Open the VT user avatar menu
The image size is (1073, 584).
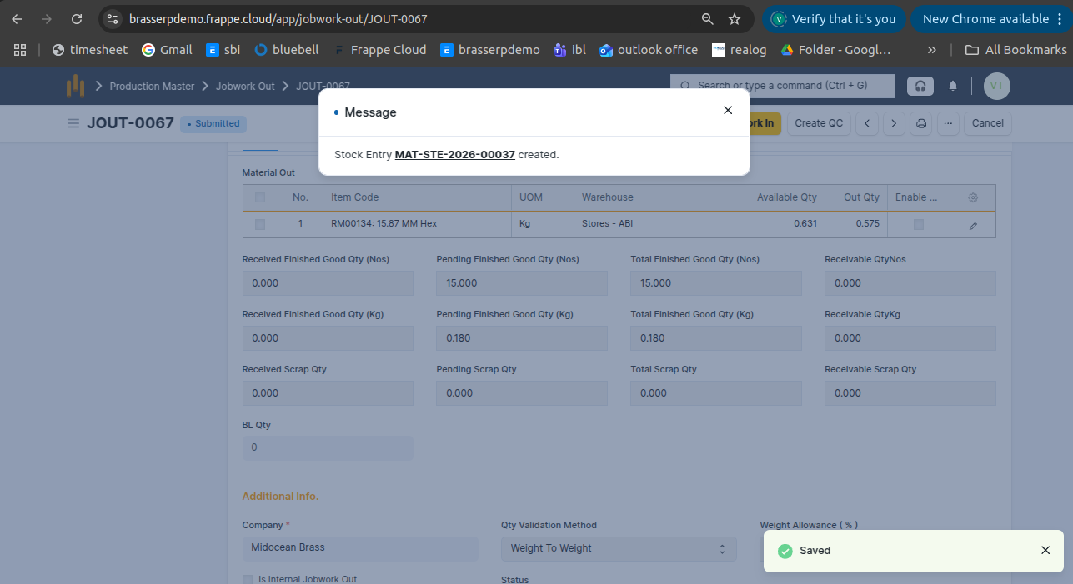click(996, 86)
